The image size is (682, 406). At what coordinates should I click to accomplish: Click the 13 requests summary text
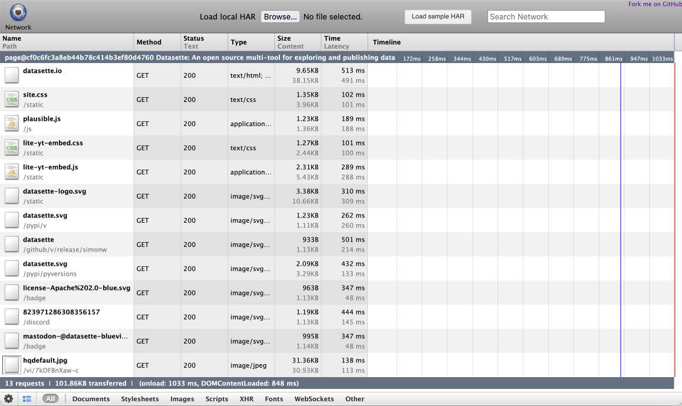click(24, 384)
